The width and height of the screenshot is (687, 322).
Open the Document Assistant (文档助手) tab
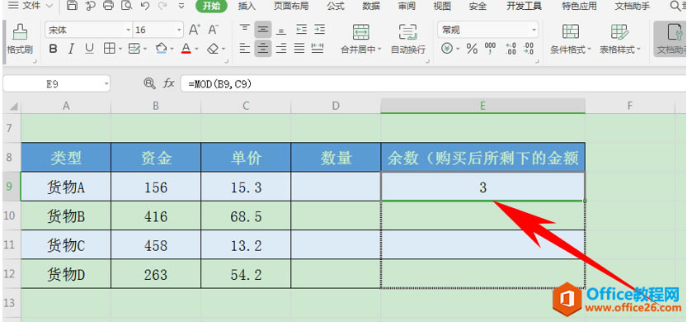633,6
